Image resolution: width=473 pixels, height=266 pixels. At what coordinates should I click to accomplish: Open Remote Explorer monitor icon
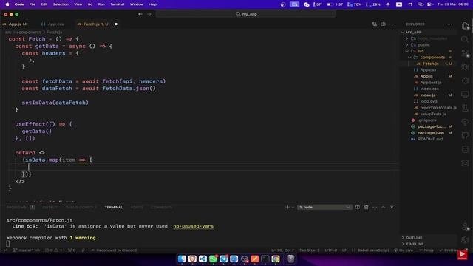click(x=465, y=95)
